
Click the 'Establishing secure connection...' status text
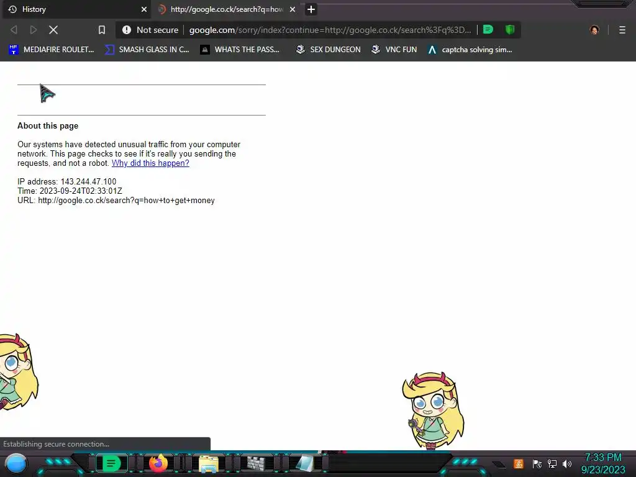tap(57, 443)
